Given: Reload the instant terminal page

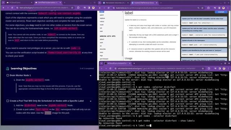Looking at the screenshot, I should coord(110,68).
